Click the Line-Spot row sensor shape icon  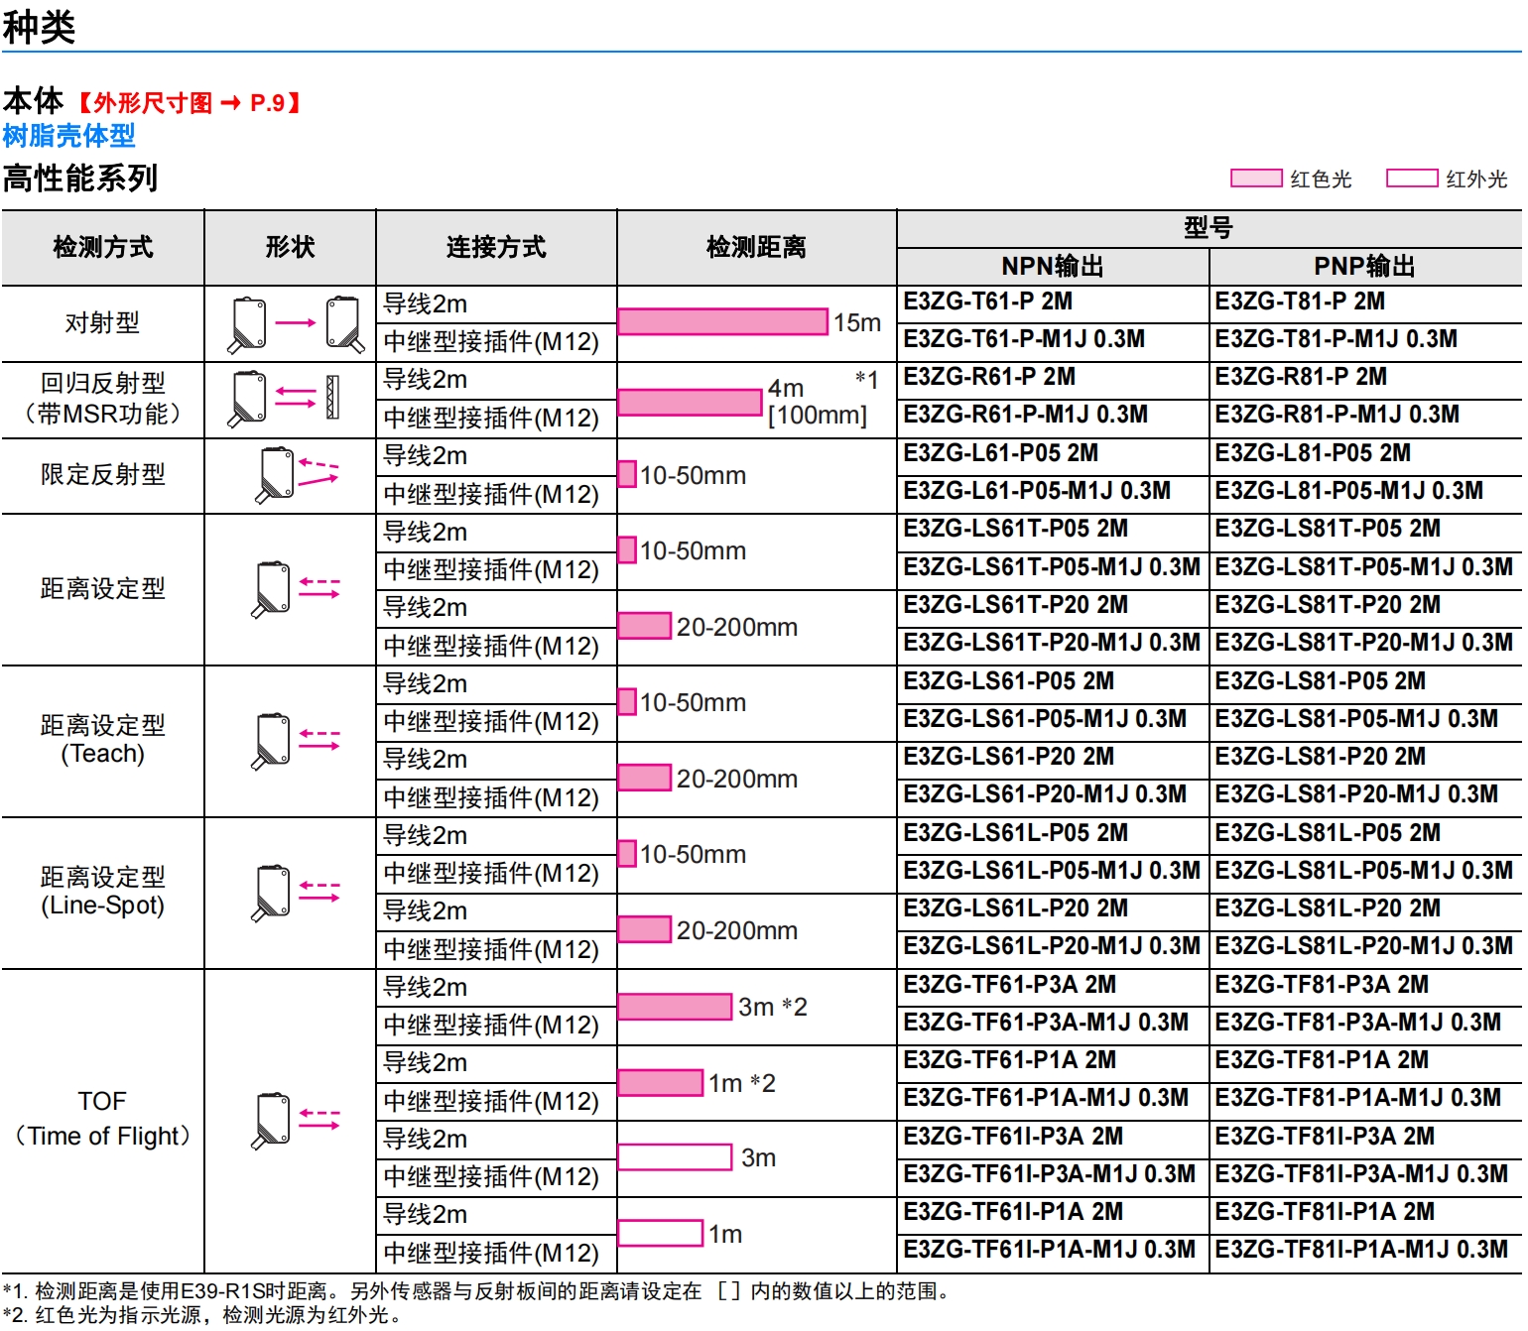(271, 893)
